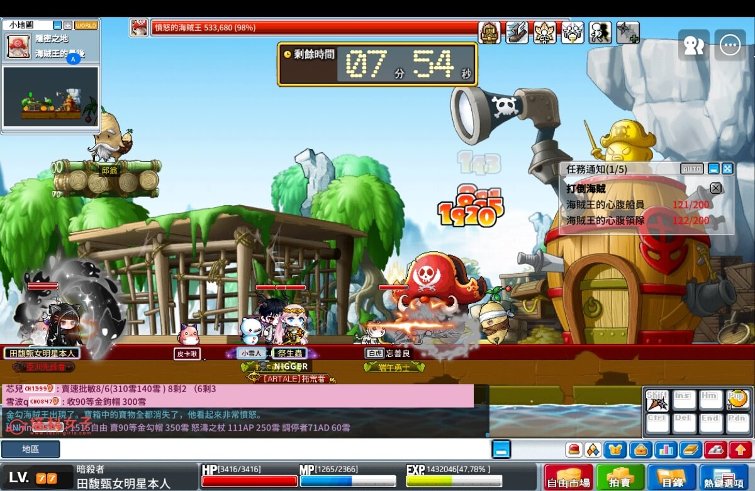Open the friends/community overlay button
Image resolution: width=755 pixels, height=491 pixels.
point(694,45)
